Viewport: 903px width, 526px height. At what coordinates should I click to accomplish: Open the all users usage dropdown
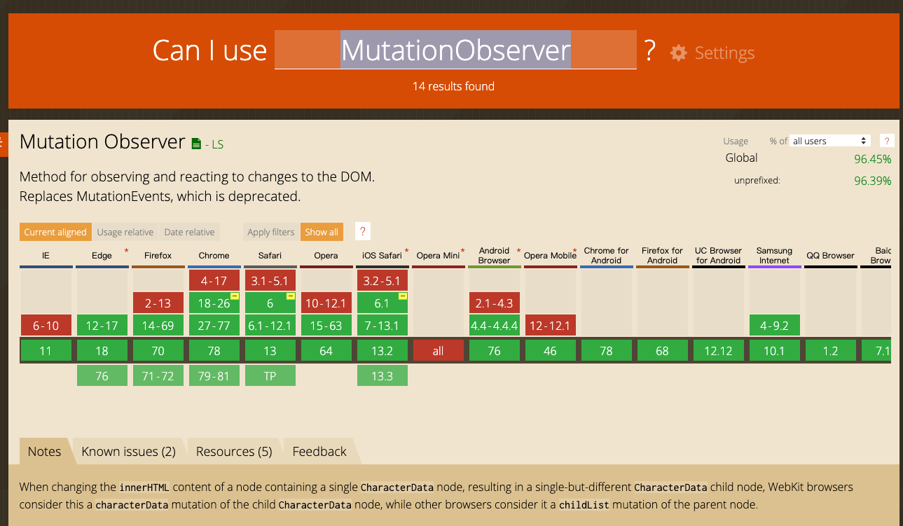pos(830,141)
